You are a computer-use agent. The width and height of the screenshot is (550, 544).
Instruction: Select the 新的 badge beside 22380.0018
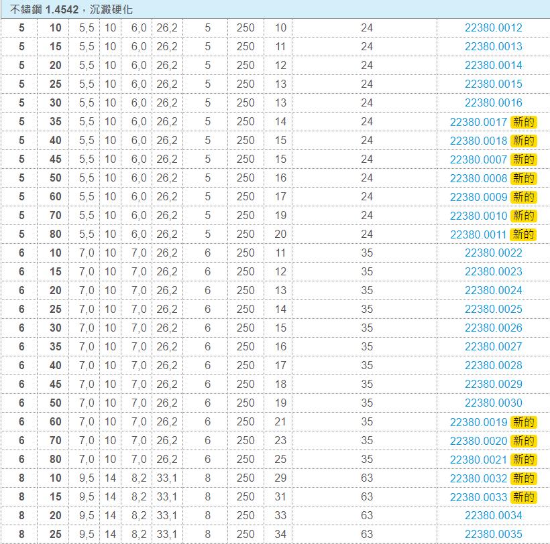click(x=523, y=141)
